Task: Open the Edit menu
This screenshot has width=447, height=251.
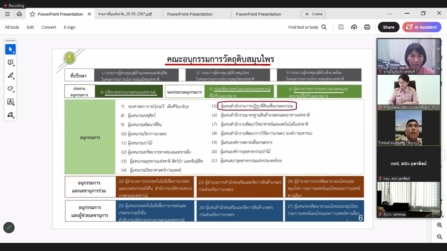Action: click(30, 27)
